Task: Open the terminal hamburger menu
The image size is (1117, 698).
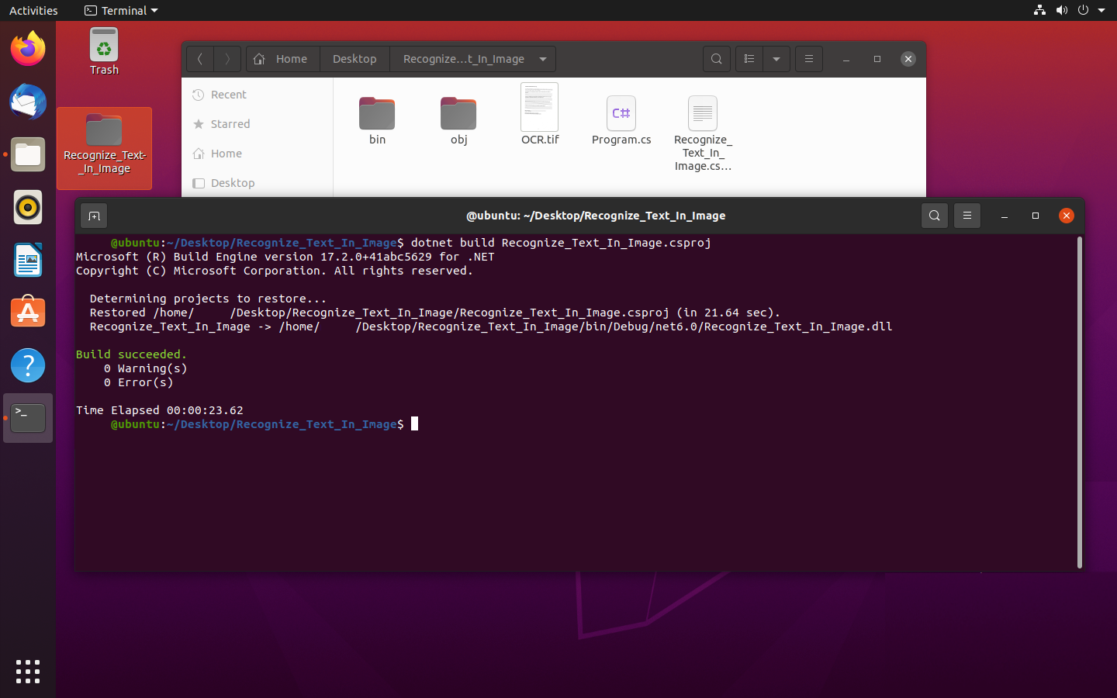Action: [967, 216]
